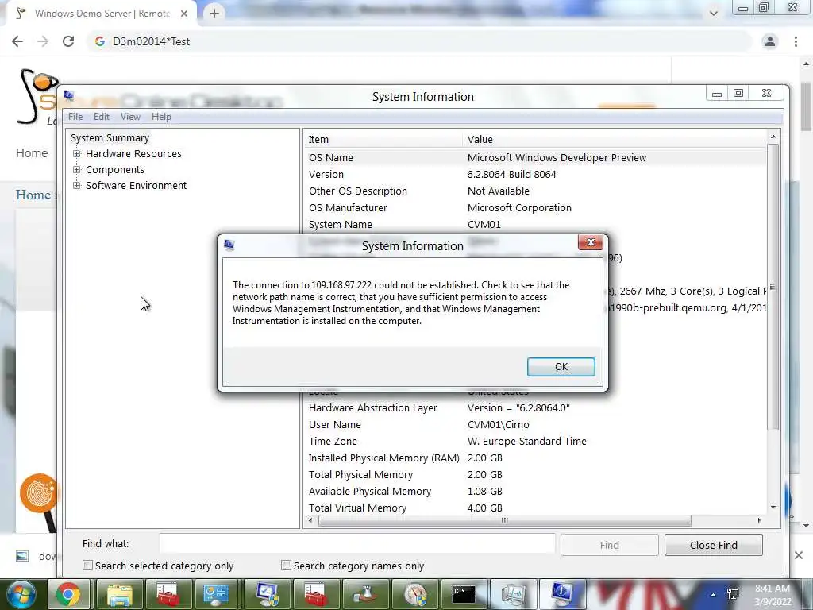Image resolution: width=813 pixels, height=610 pixels.
Task: Open the Windows Start orb
Action: (21, 594)
